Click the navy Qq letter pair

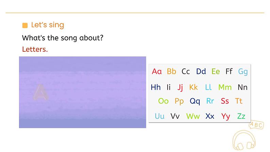[x=195, y=101]
